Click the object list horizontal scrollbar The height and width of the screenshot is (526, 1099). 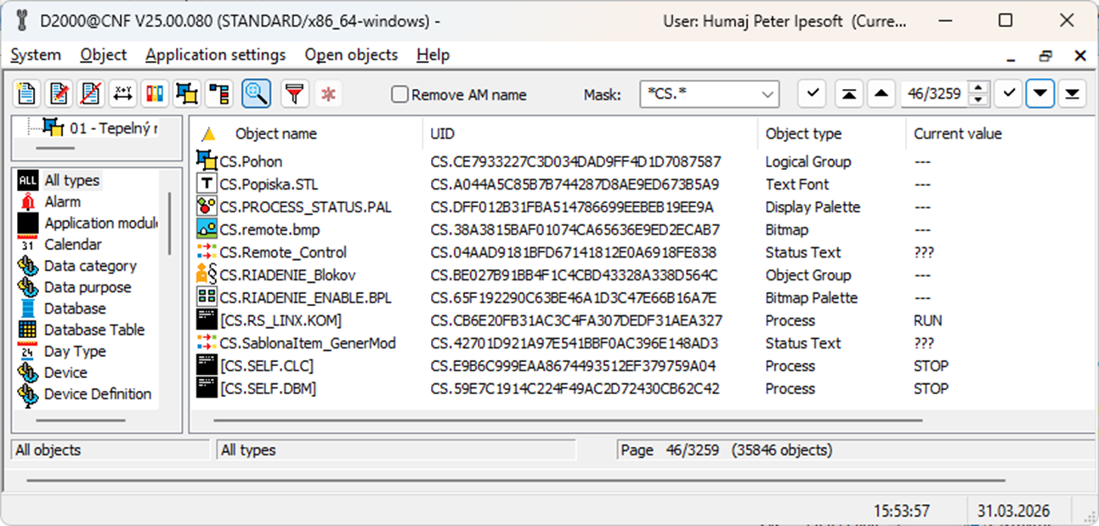(567, 420)
